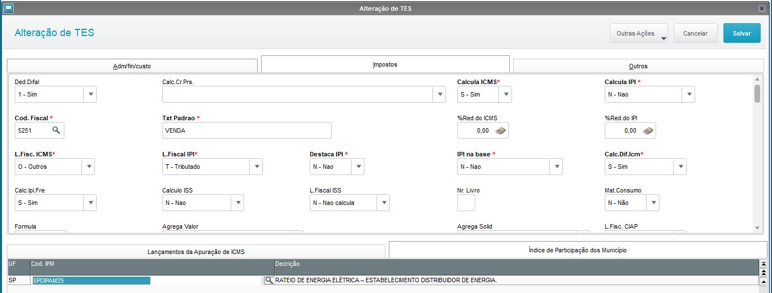Image resolution: width=772 pixels, height=293 pixels.
Task: Switch to the Adm/fin/custo tab
Action: point(132,65)
